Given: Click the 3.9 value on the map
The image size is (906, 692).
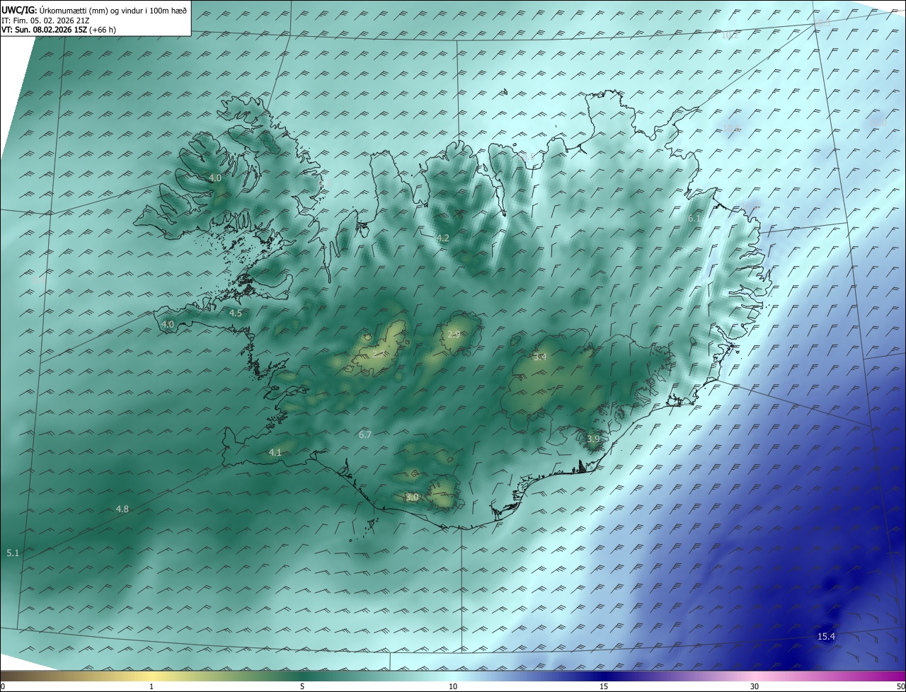Looking at the screenshot, I should click(x=593, y=439).
